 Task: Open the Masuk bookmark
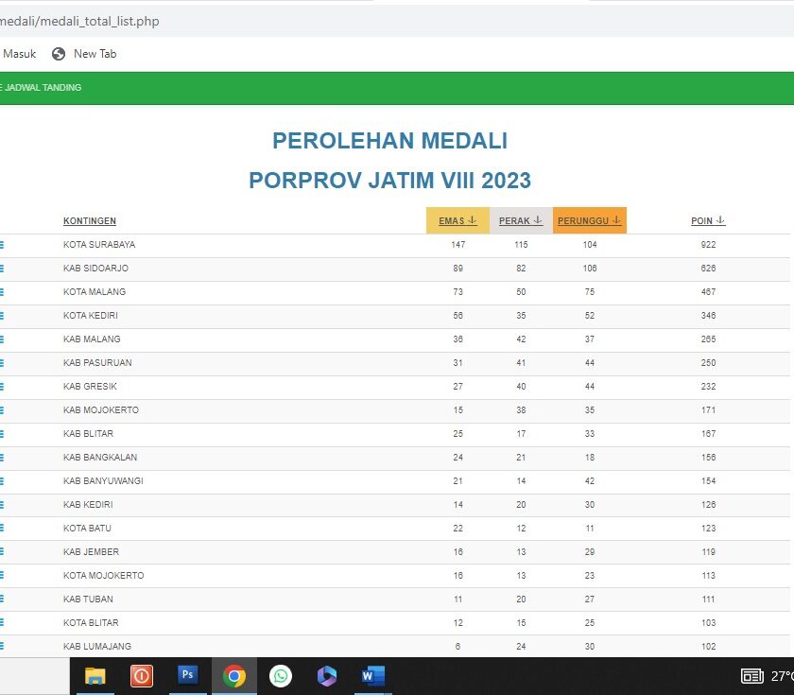pyautogui.click(x=19, y=54)
